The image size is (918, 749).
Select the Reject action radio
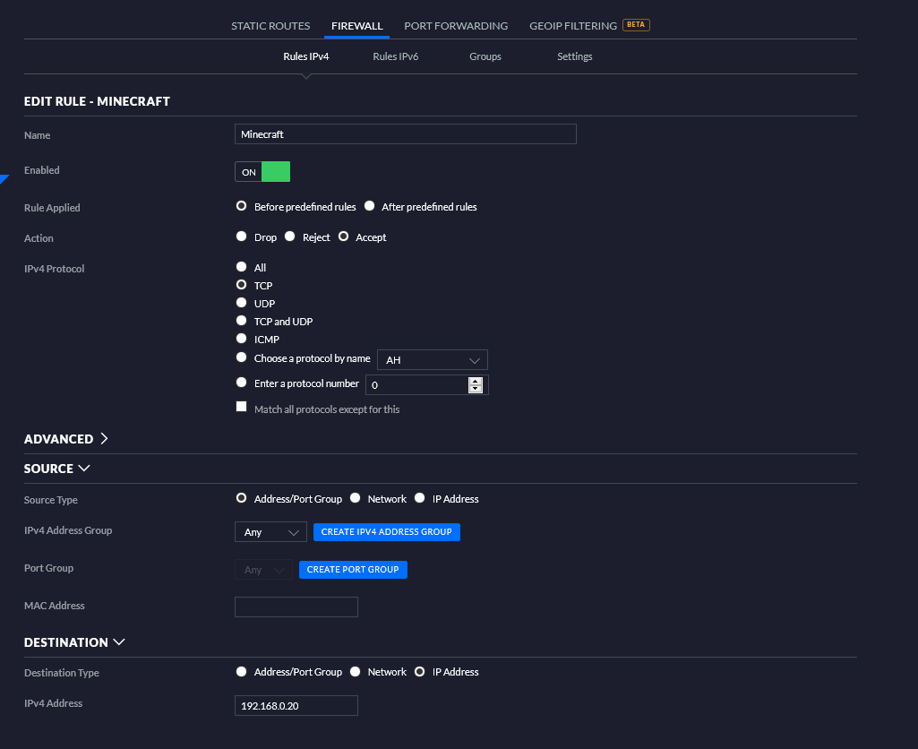coord(289,237)
